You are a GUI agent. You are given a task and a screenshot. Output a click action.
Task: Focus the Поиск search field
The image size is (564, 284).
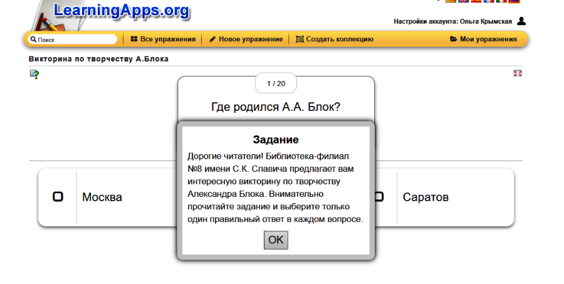point(75,39)
